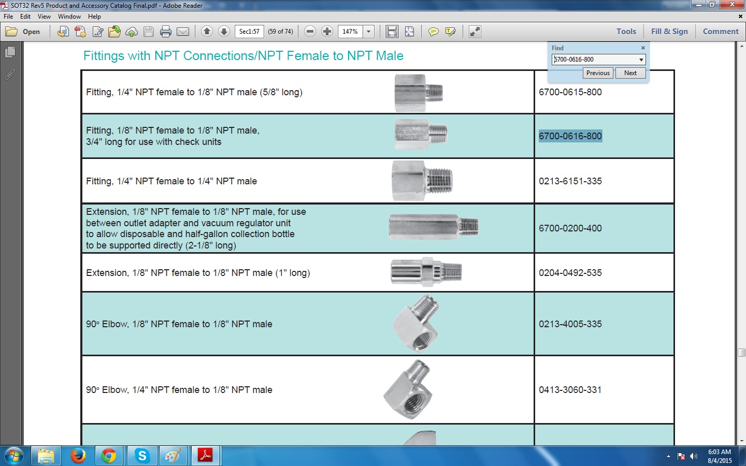Select the highlight text tool icon
The height and width of the screenshot is (466, 746).
(x=451, y=32)
